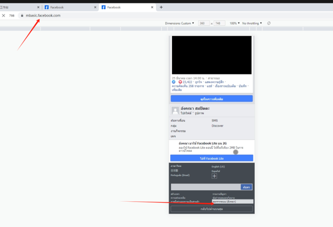Click the plus icon for more languages
Viewport: 333px width, 227px height.
[214, 176]
